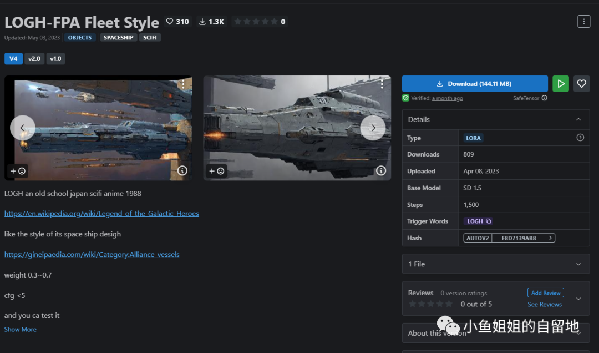This screenshot has width=599, height=353.
Task: Click the SafeTensor info icon
Action: click(545, 98)
